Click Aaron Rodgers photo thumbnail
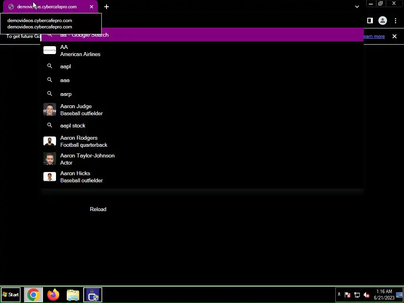Viewport: 404px width, 303px height. point(49,141)
